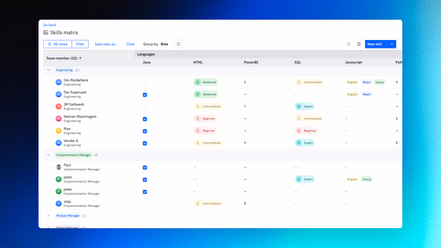Click Save view as...
Viewport: 441px width, 248px height.
[106, 44]
